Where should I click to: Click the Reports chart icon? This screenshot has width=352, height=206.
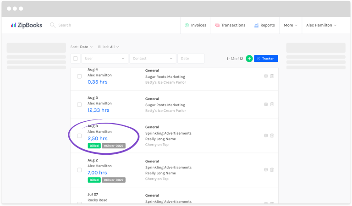[x=256, y=25]
